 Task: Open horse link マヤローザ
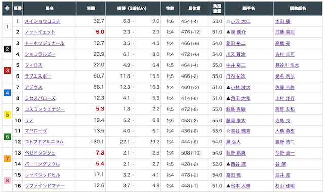(x=36, y=131)
